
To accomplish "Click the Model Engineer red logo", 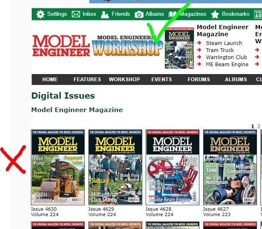I will tap(61, 45).
